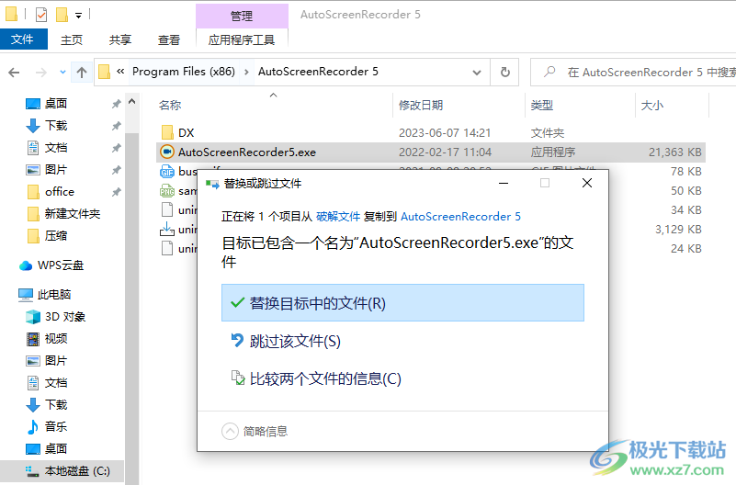Select the DX folder icon
The width and height of the screenshot is (736, 485).
click(x=167, y=133)
